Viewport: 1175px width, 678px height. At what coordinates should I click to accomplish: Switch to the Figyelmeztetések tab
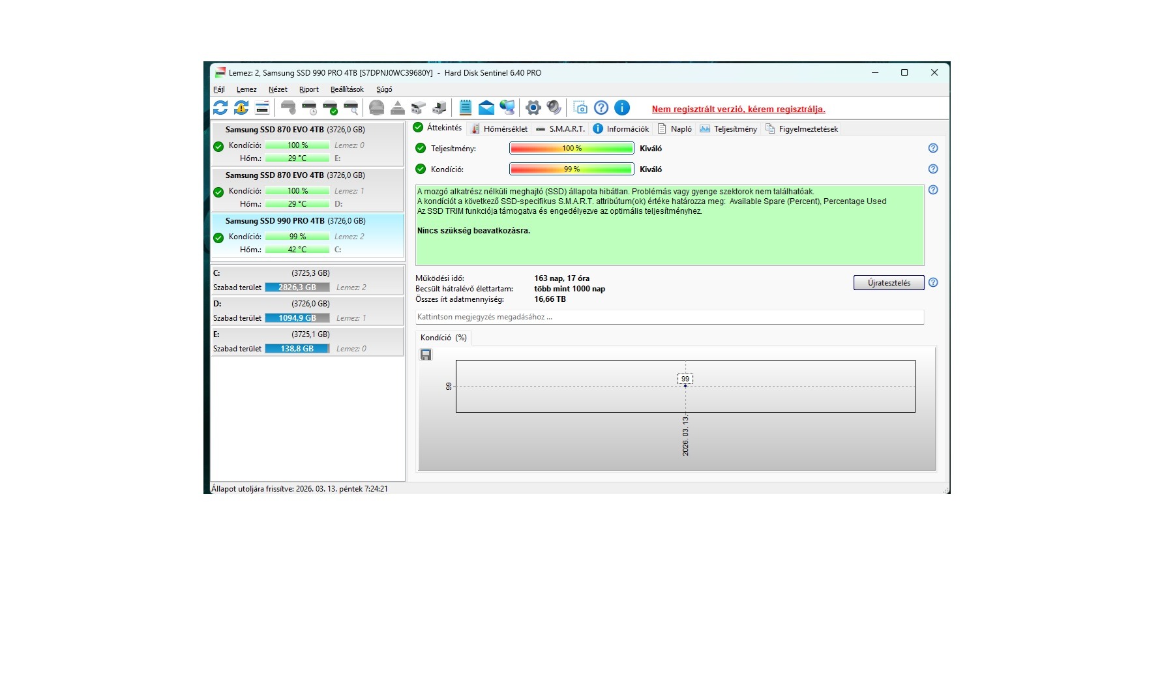click(801, 129)
